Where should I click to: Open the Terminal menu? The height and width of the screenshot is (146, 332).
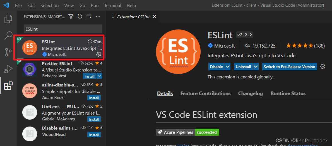tap(113, 6)
